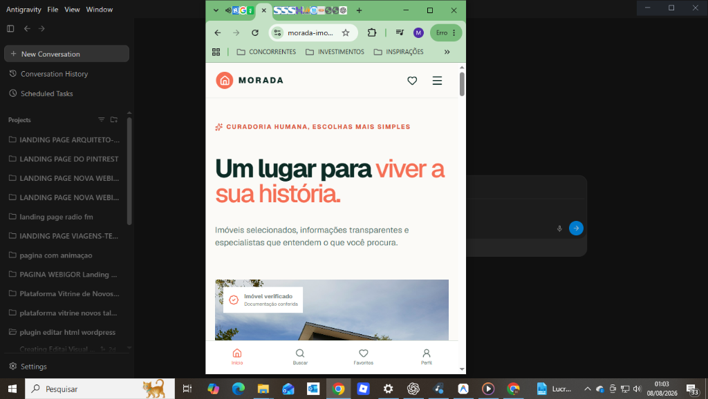Open Chrome media controls icon
Image resolution: width=708 pixels, height=399 pixels.
[400, 32]
